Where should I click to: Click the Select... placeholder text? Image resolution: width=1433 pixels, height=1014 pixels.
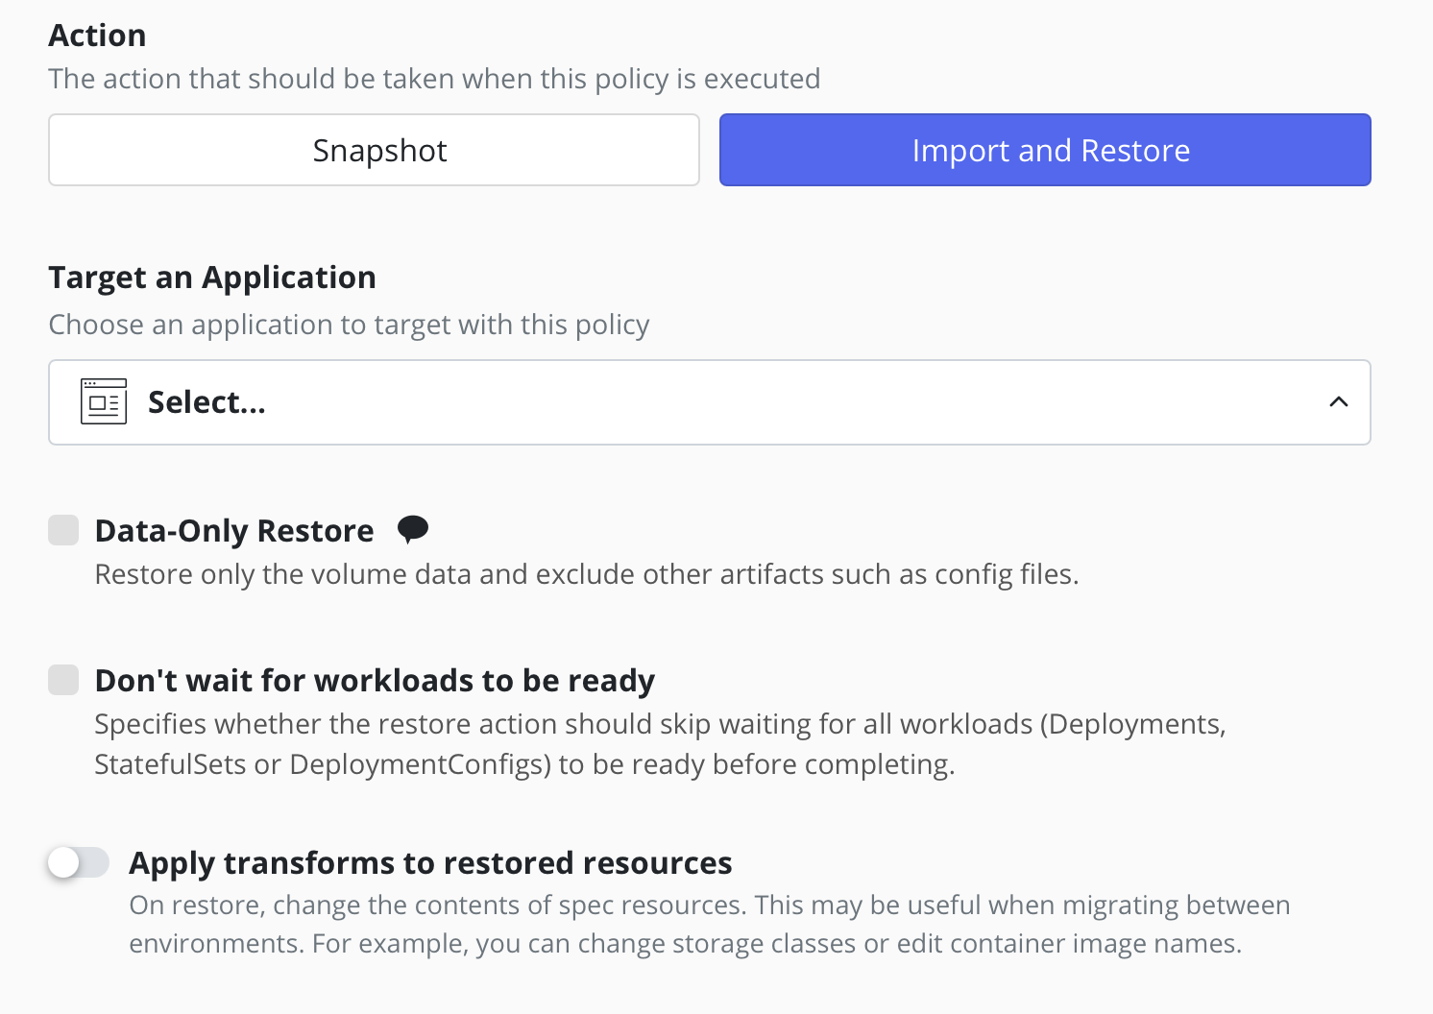206,402
